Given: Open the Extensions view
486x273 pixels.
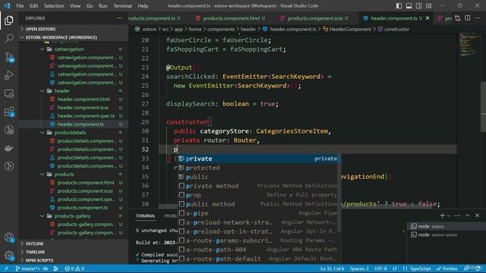Looking at the screenshot, I should point(9,111).
